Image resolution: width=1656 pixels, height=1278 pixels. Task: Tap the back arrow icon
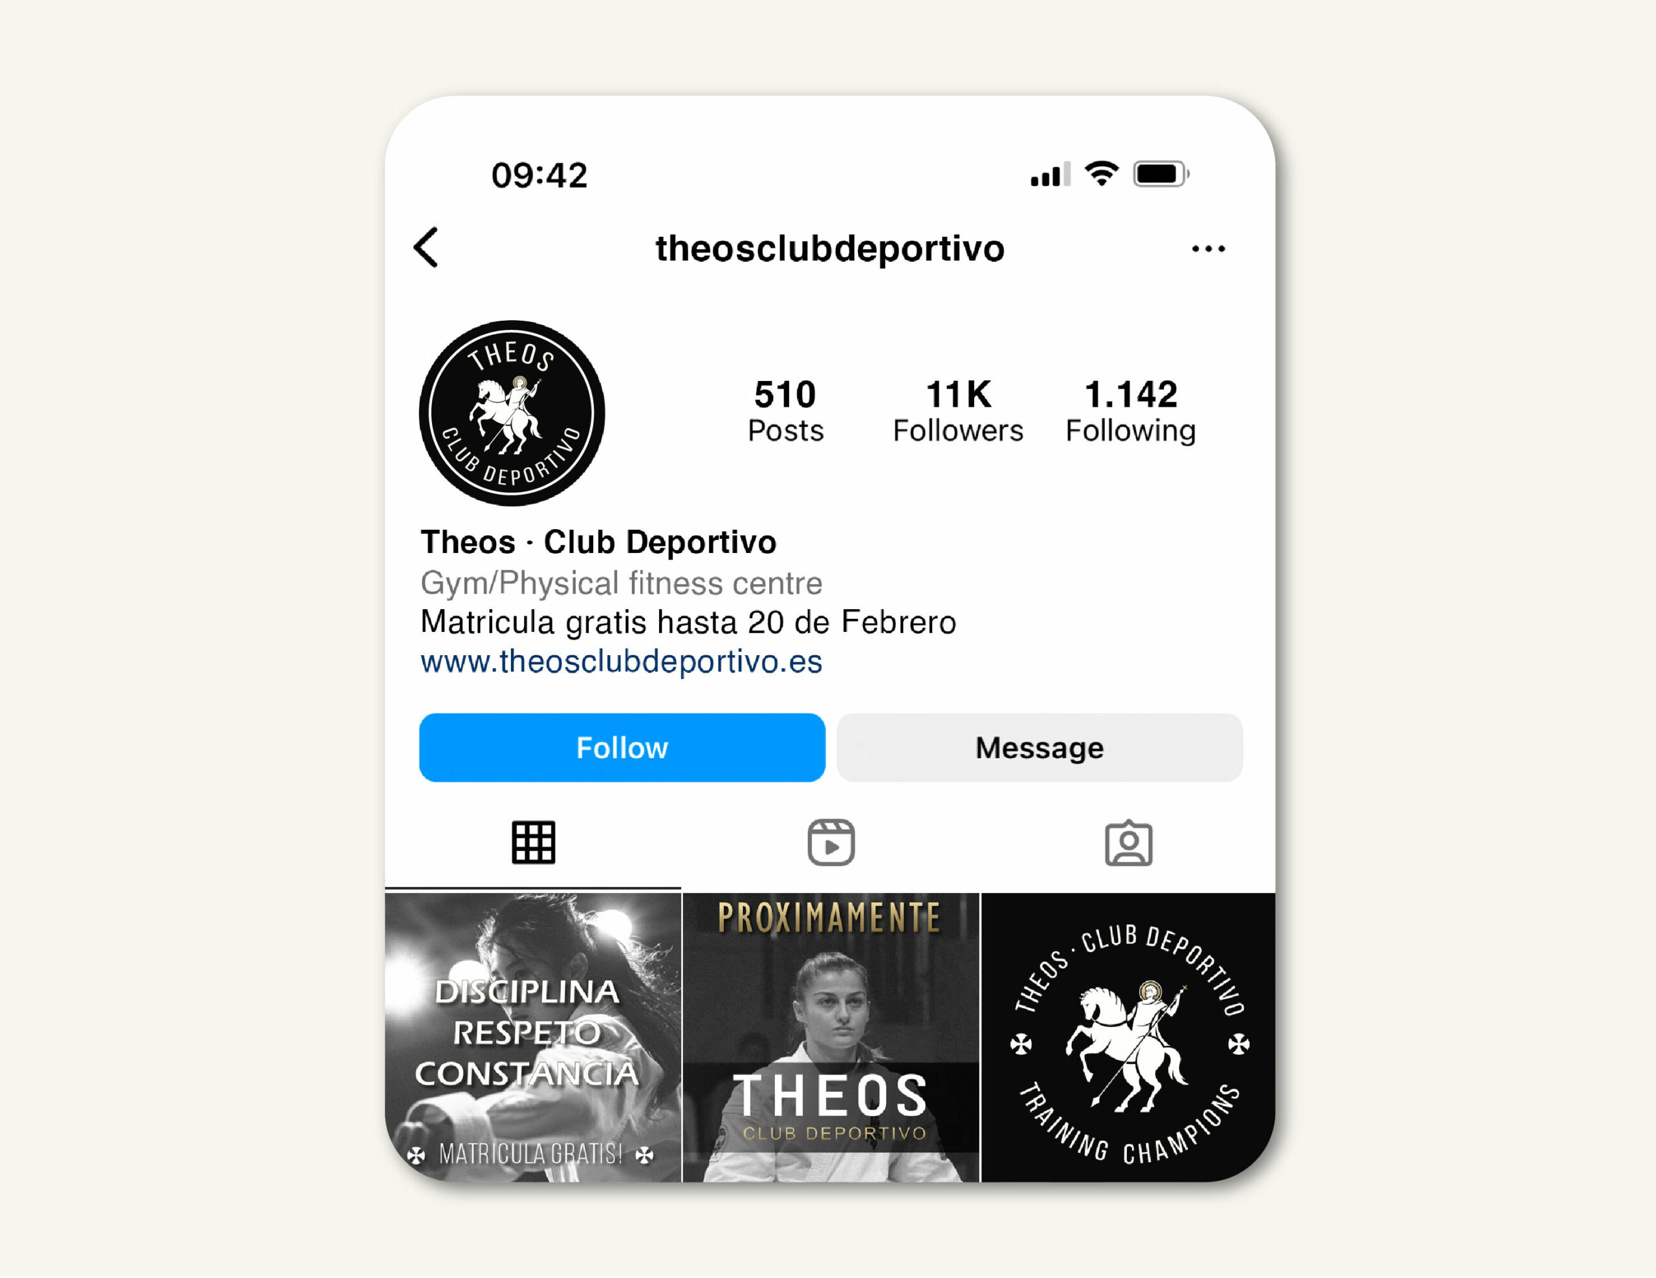[426, 248]
